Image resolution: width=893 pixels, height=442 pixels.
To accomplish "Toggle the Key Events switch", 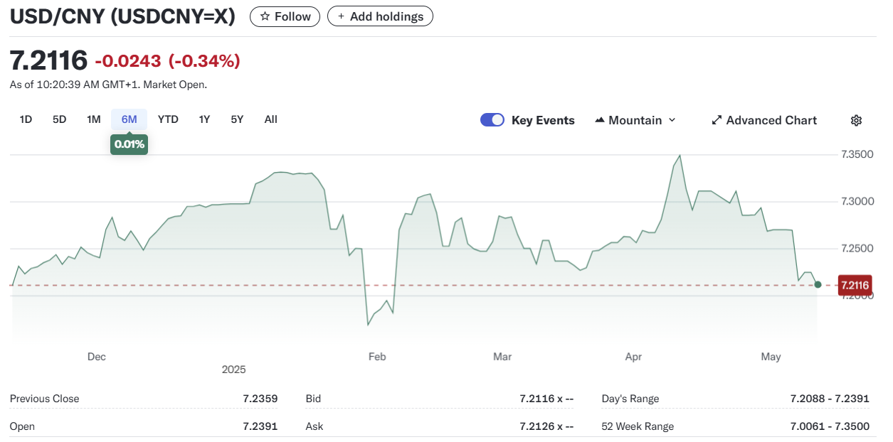I will [492, 120].
